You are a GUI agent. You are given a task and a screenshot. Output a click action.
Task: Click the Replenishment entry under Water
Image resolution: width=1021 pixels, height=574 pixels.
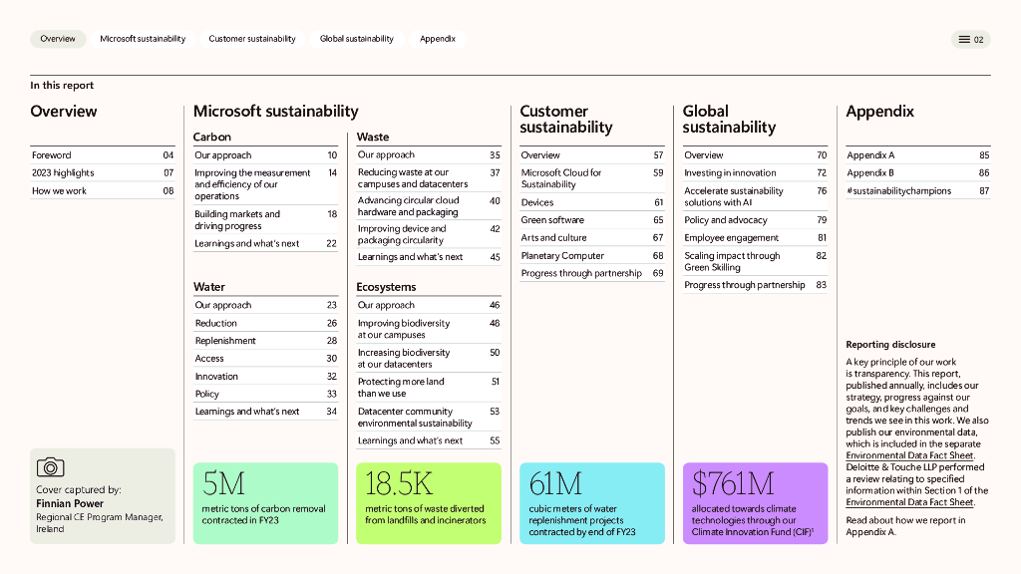coord(225,341)
